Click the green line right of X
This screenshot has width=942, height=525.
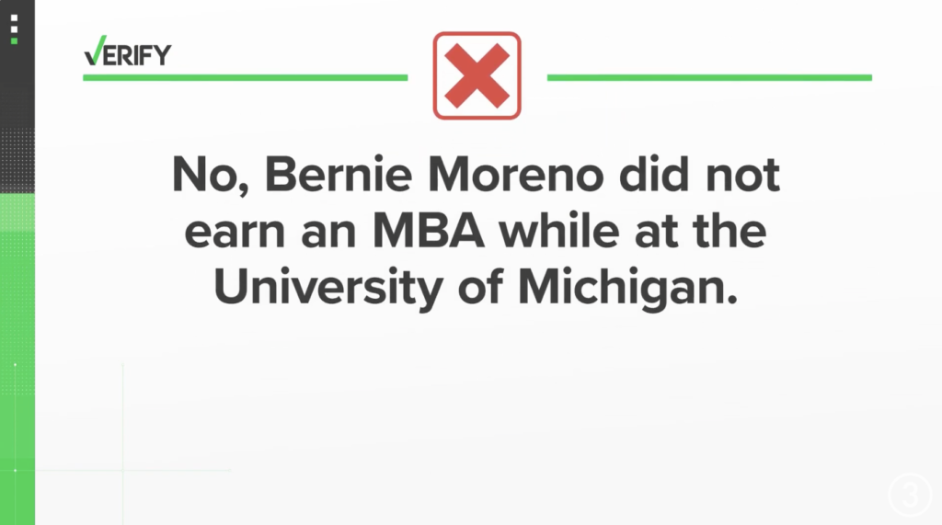709,77
